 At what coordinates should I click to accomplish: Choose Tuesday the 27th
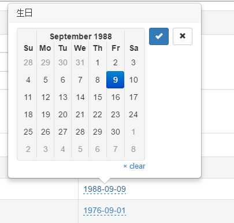pos(63,132)
